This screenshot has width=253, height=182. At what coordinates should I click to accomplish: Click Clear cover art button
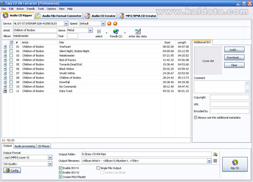click(x=234, y=65)
